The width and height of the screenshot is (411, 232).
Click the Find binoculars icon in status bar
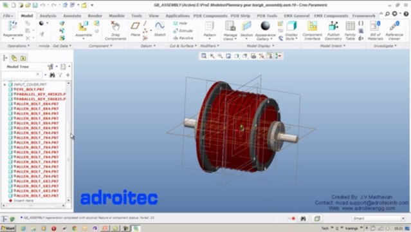tap(303, 218)
